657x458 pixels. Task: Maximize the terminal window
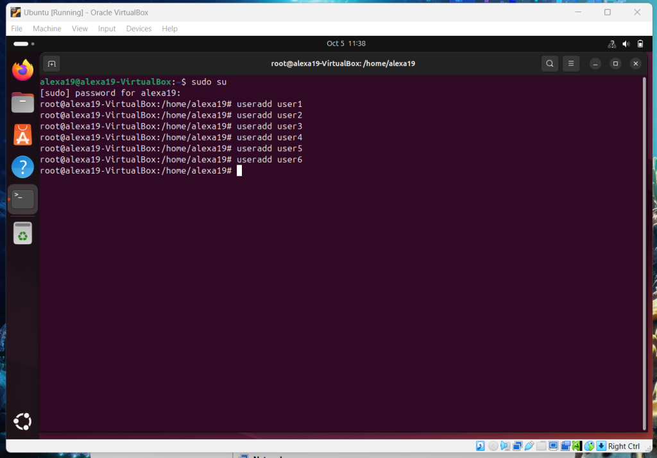pyautogui.click(x=615, y=63)
